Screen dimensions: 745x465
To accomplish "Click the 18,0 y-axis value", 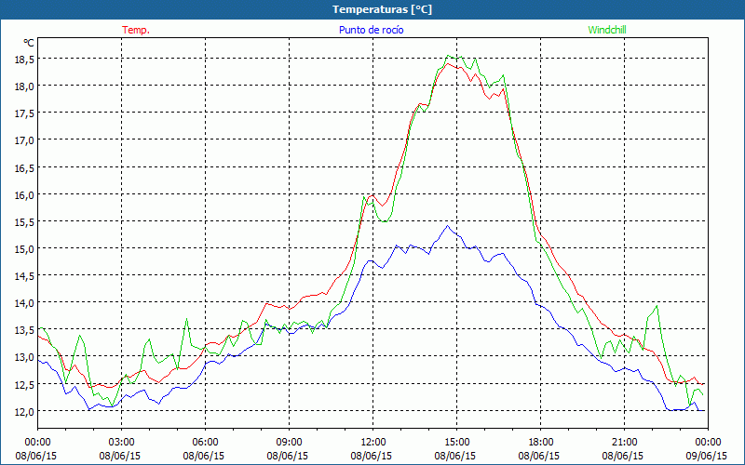I will point(24,86).
